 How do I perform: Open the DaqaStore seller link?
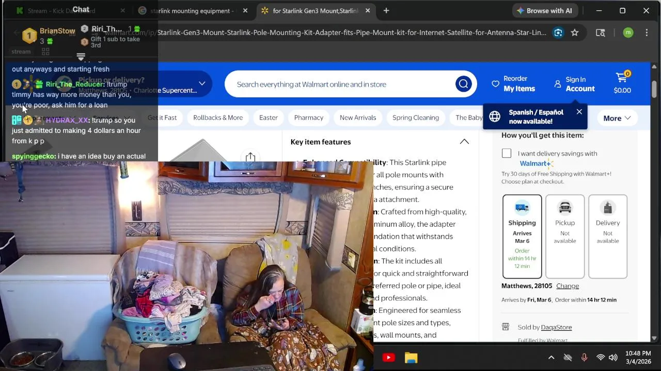click(x=556, y=327)
